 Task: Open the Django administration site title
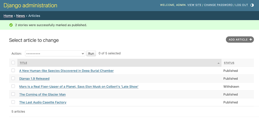30,5
